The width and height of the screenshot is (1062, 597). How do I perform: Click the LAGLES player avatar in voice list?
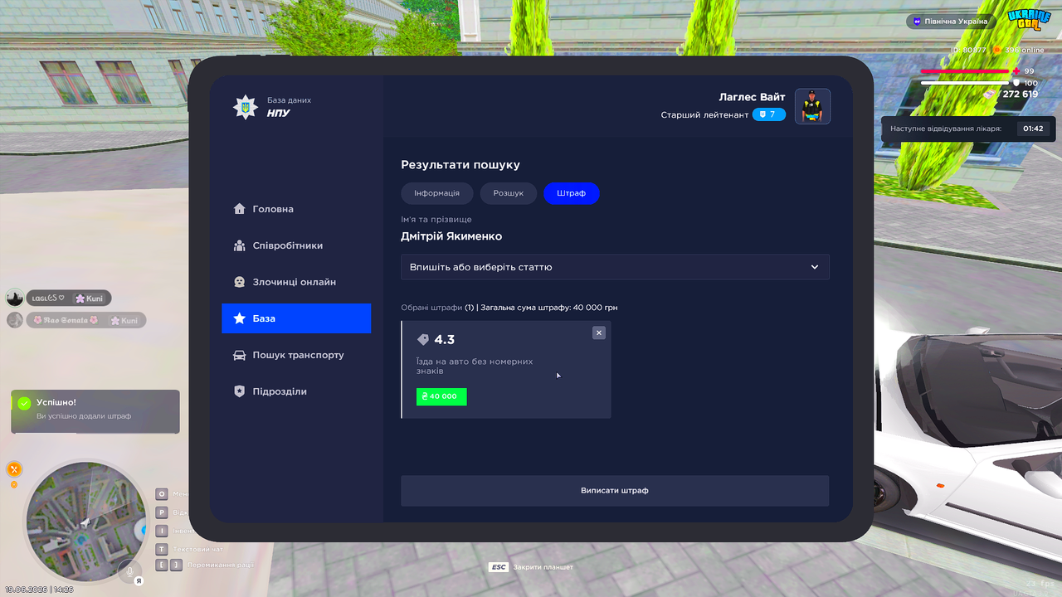15,298
